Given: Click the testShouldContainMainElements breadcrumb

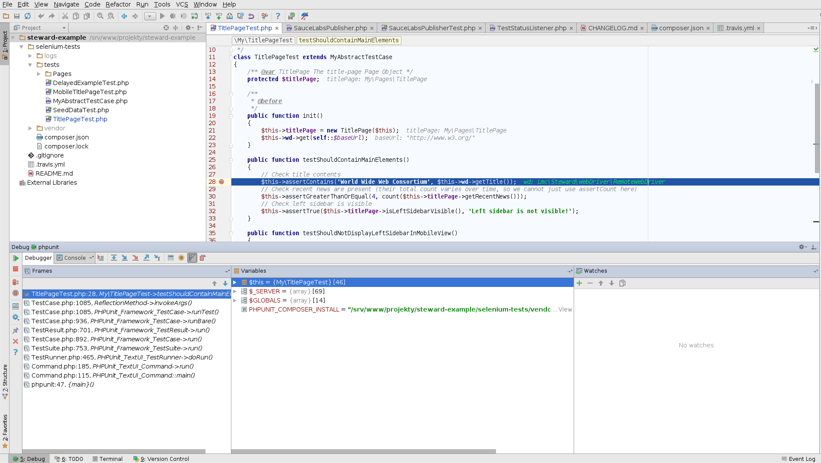Looking at the screenshot, I should click(x=349, y=40).
